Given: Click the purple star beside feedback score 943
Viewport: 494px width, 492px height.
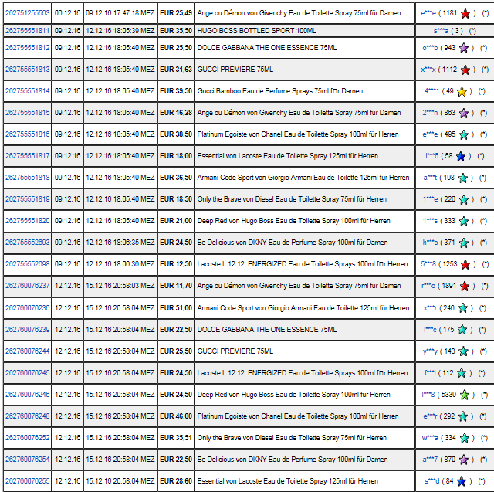Looking at the screenshot, I should [x=464, y=48].
